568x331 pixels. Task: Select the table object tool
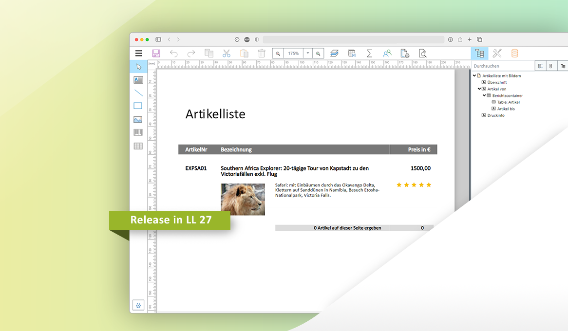point(138,146)
